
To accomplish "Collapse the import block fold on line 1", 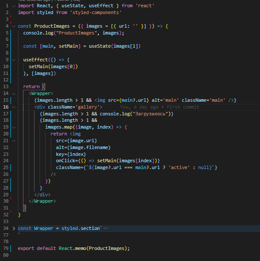I will coord(14,6).
